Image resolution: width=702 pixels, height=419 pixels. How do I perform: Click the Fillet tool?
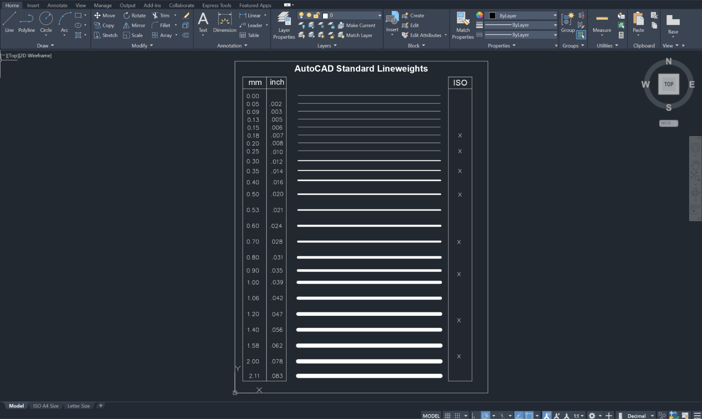[161, 25]
